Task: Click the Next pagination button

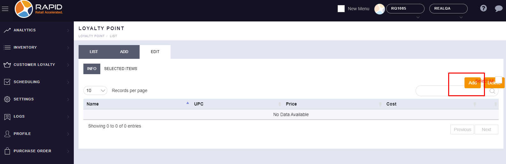Action: (486, 129)
